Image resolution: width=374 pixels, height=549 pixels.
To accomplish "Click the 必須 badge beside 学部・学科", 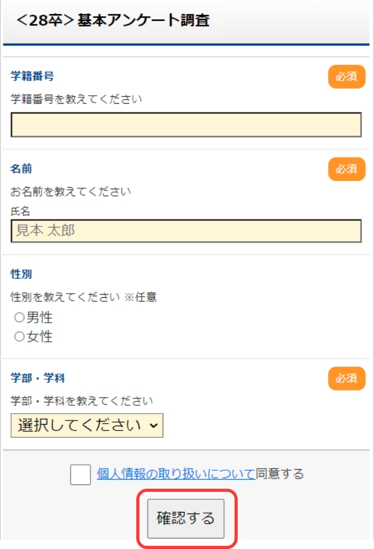I will [x=347, y=379].
